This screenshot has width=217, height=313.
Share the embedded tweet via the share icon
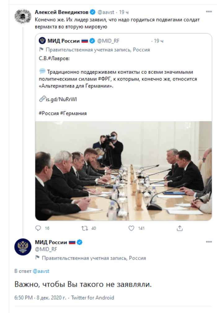180,228
